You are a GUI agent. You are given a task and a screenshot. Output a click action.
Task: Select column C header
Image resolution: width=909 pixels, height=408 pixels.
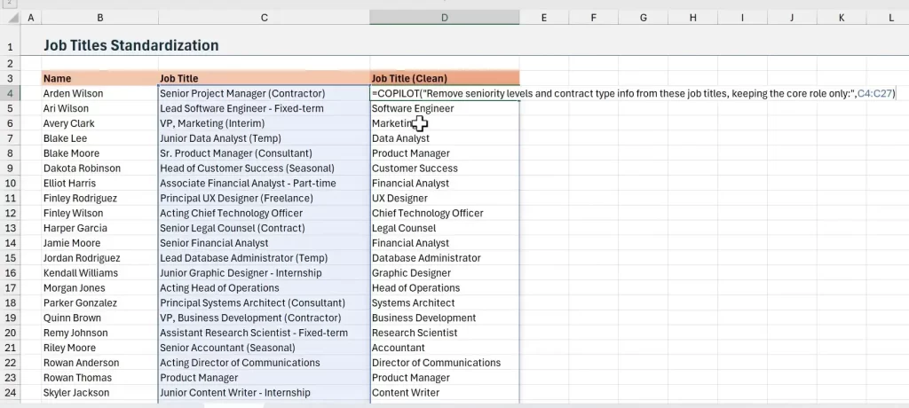(x=264, y=18)
